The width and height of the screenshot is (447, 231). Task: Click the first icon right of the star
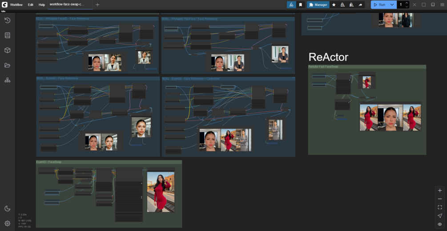[342, 4]
